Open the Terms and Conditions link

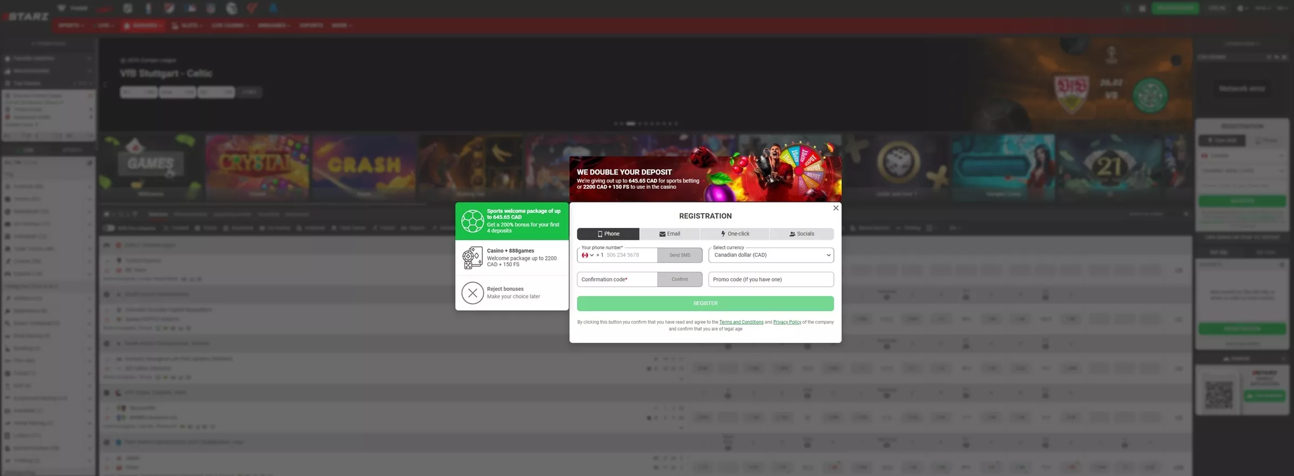[x=741, y=322]
